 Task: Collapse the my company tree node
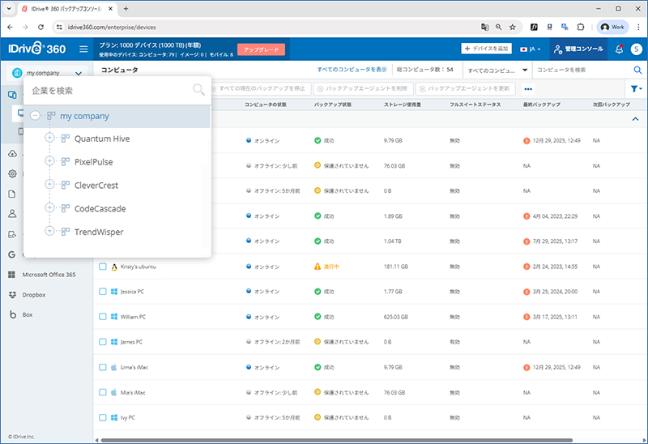pyautogui.click(x=35, y=116)
